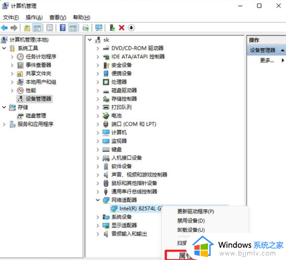This screenshot has height=260, width=286.
Task: Collapse the 系统工具 node
Action: (x=4, y=48)
